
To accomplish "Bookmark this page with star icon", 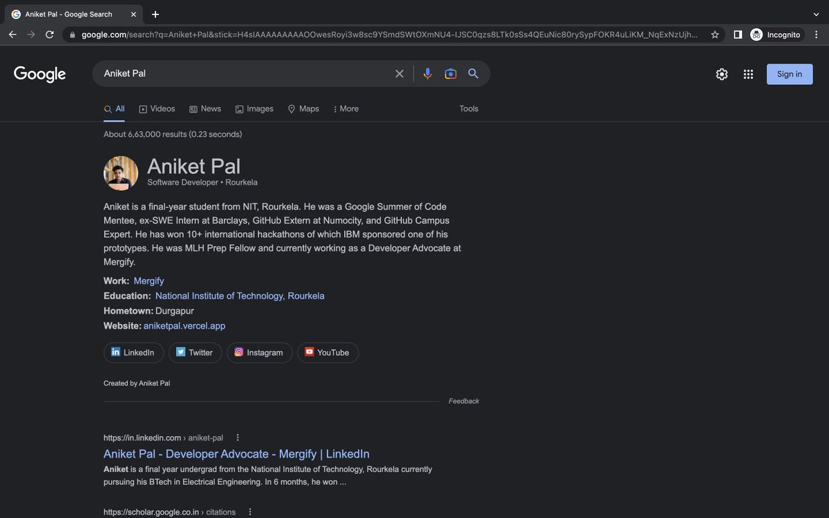I will (715, 35).
